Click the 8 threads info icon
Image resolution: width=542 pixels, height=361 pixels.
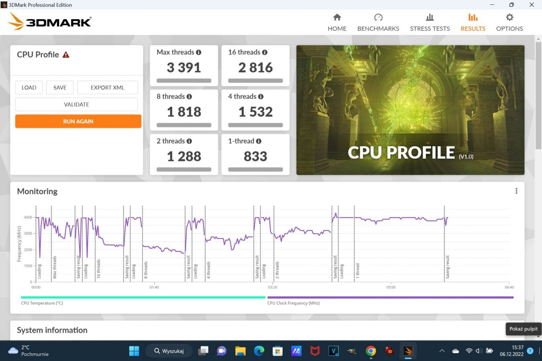pyautogui.click(x=189, y=97)
